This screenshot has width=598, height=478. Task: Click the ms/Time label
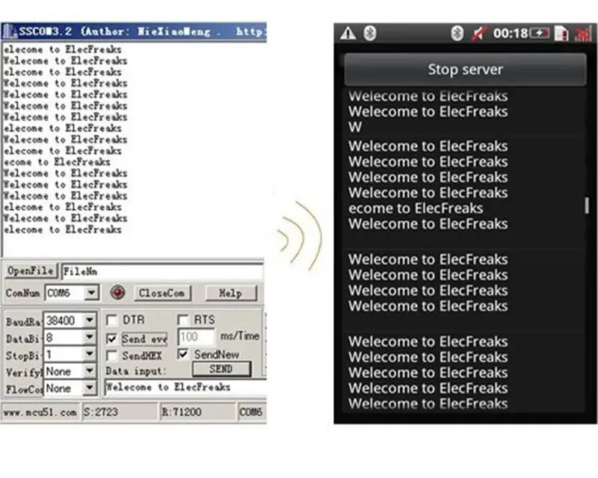pos(239,336)
